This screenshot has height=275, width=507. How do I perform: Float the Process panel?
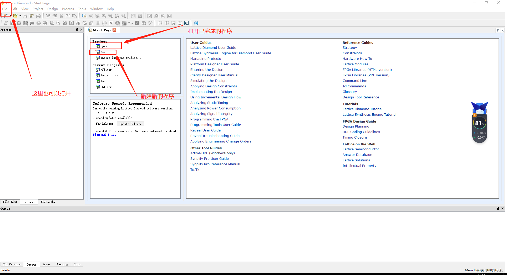coord(77,30)
